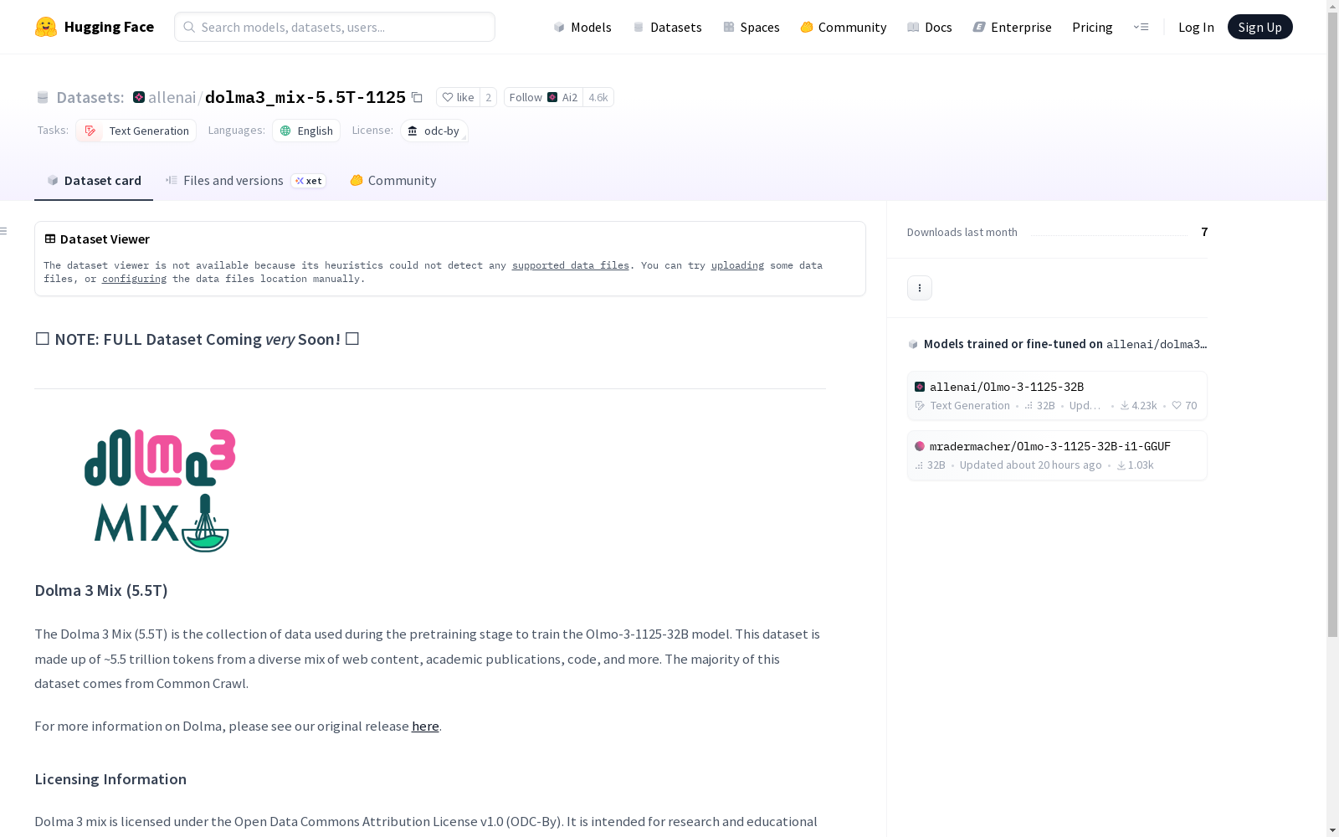Open the three-dot options menu under Downloads
The width and height of the screenshot is (1339, 837).
pyautogui.click(x=920, y=288)
